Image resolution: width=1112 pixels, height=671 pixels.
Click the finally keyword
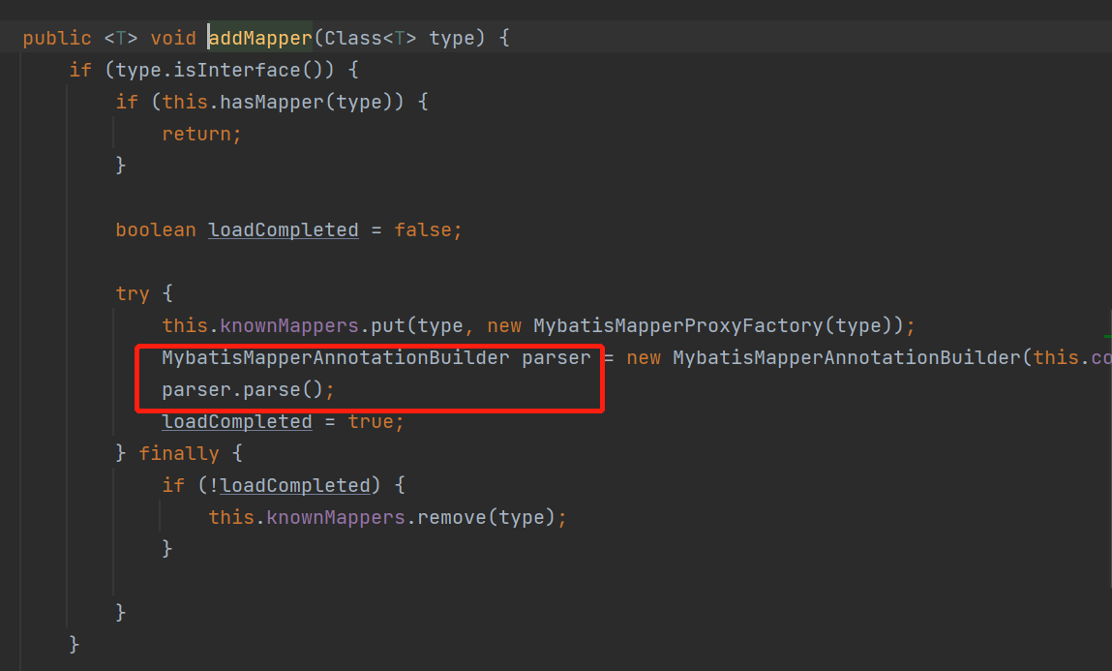pyautogui.click(x=180, y=452)
